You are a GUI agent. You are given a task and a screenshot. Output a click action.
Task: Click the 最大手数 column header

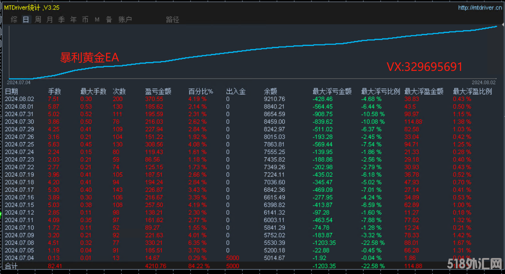tap(93, 92)
